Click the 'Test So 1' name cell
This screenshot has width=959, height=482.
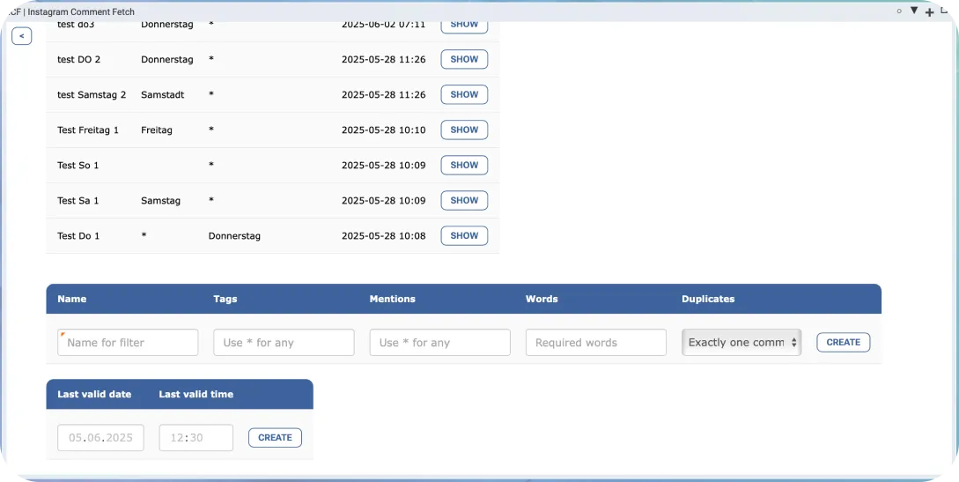(x=77, y=165)
